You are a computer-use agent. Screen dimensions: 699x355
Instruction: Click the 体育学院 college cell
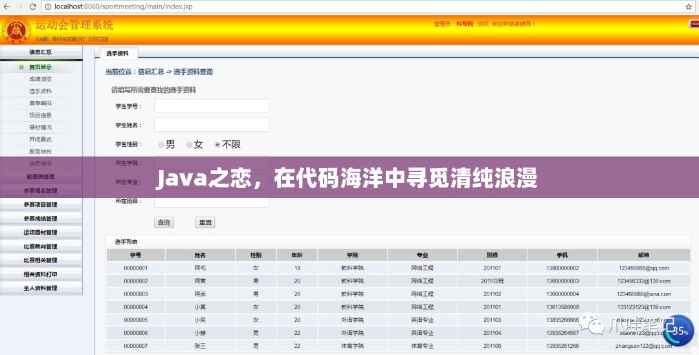(x=352, y=346)
